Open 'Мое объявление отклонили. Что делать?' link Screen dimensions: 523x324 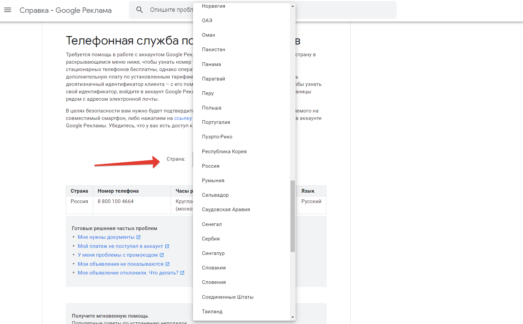point(128,273)
